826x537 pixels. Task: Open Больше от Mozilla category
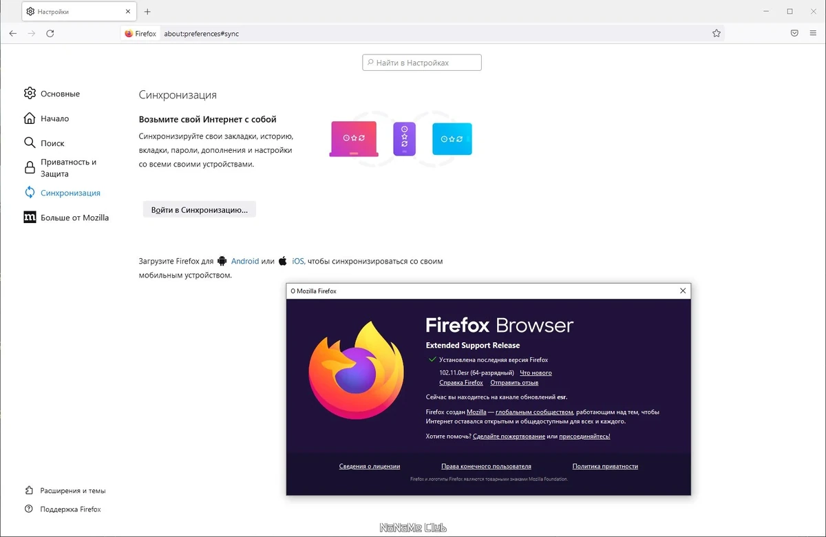point(74,218)
